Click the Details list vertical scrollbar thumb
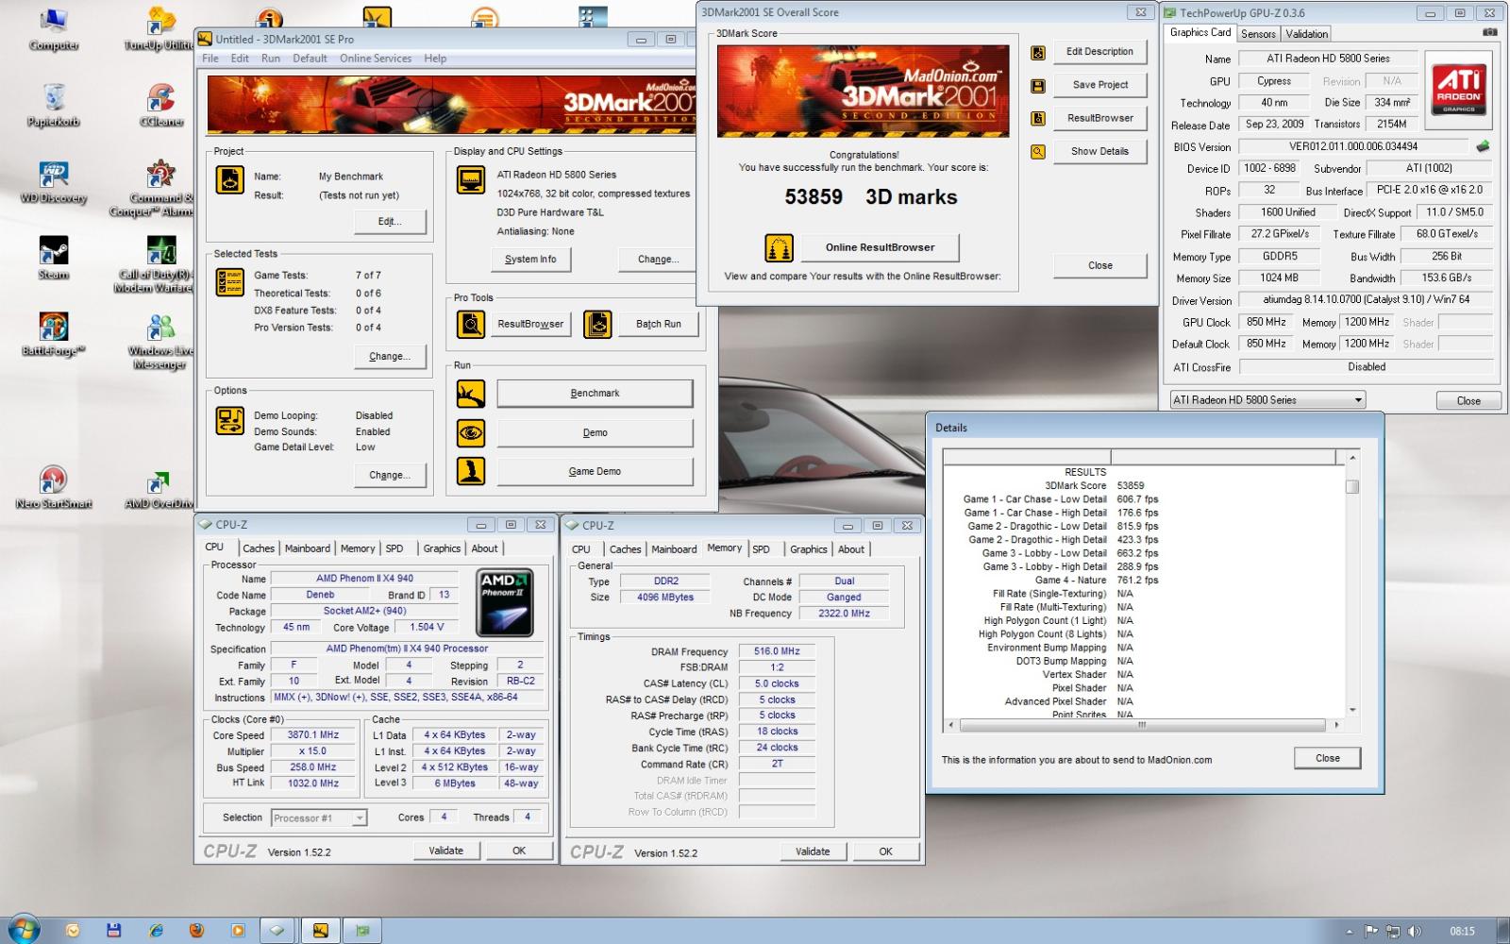Image resolution: width=1510 pixels, height=944 pixels. point(1352,487)
